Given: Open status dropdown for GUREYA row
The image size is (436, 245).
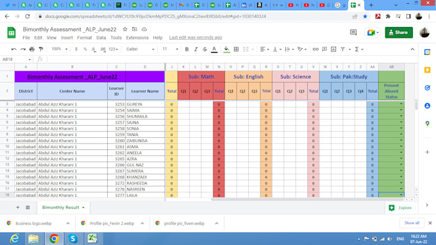Looking at the screenshot, I should point(401,104).
